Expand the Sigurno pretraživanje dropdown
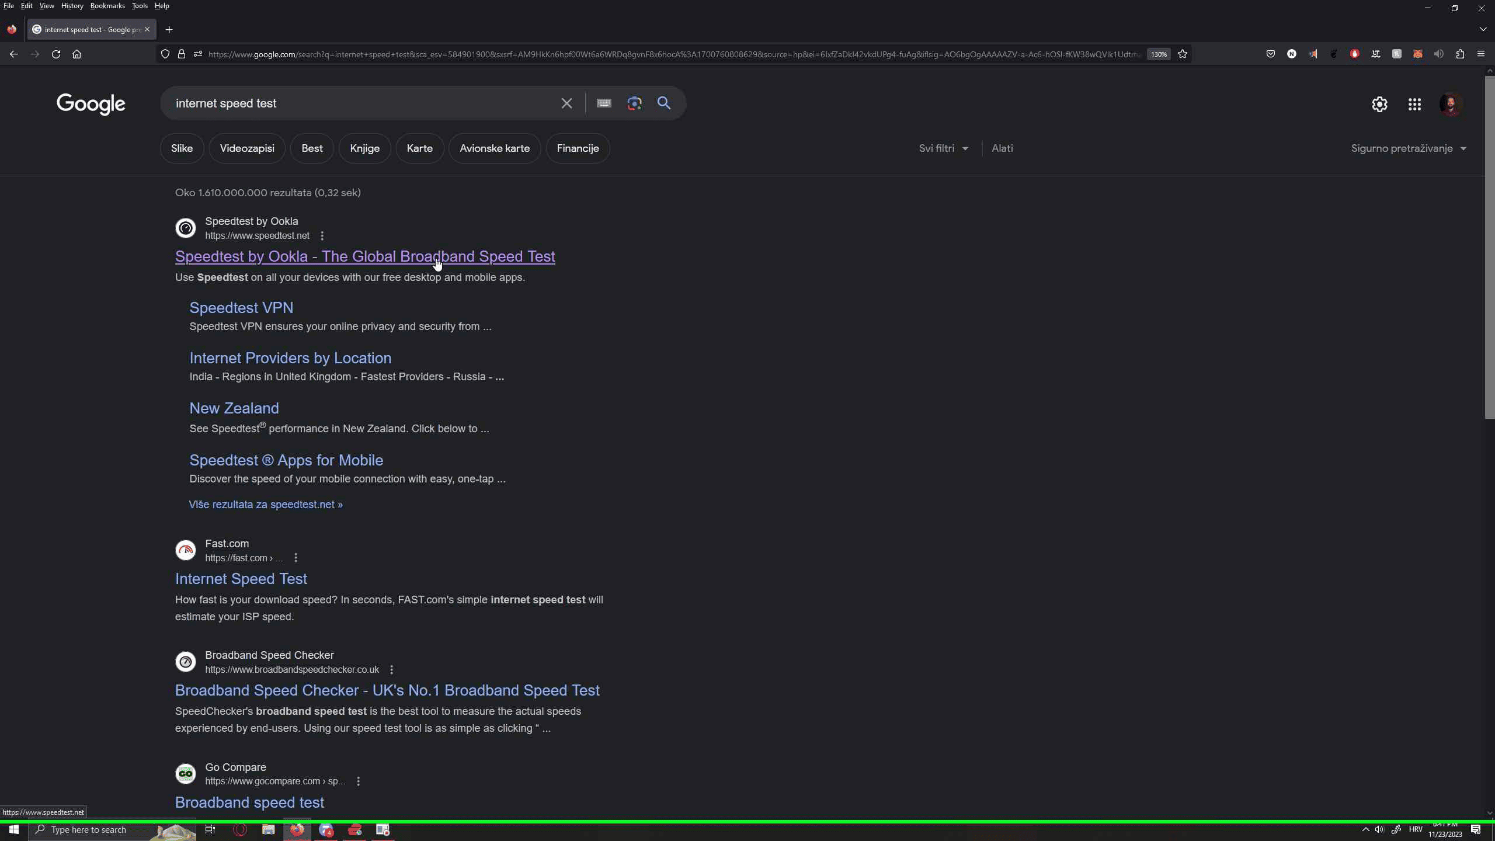Viewport: 1495px width, 841px height. pos(1409,148)
